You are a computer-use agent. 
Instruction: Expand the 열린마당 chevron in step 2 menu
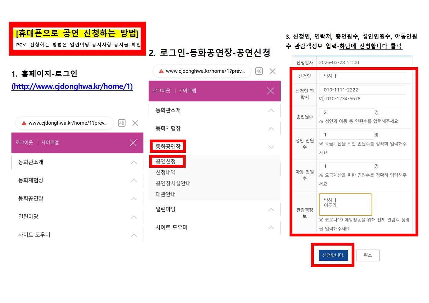click(271, 210)
